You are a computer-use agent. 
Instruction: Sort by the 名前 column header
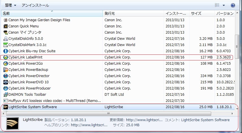[x=52, y=13]
